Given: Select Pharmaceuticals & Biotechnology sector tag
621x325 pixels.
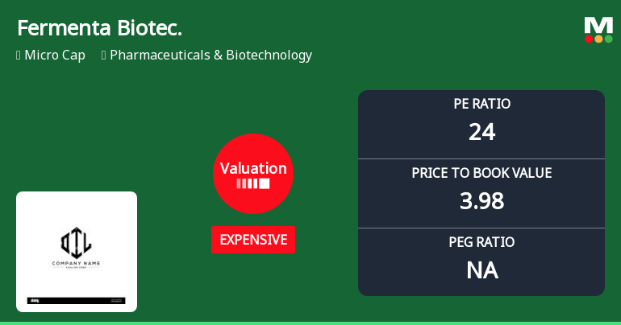Looking at the screenshot, I should tap(210, 55).
